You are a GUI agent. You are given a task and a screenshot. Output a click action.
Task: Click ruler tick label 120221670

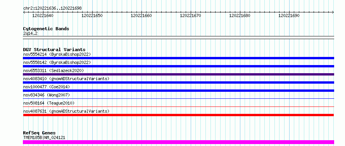click(x=191, y=15)
